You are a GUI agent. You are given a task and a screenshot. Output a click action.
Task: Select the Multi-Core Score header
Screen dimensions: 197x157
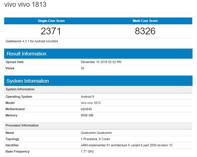(145, 21)
